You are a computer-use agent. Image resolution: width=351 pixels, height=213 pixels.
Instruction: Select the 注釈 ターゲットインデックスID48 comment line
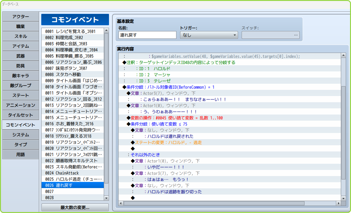point(229,62)
